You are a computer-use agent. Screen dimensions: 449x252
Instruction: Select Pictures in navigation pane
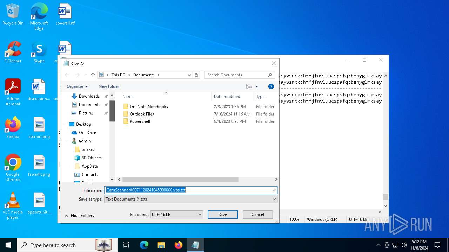86,113
